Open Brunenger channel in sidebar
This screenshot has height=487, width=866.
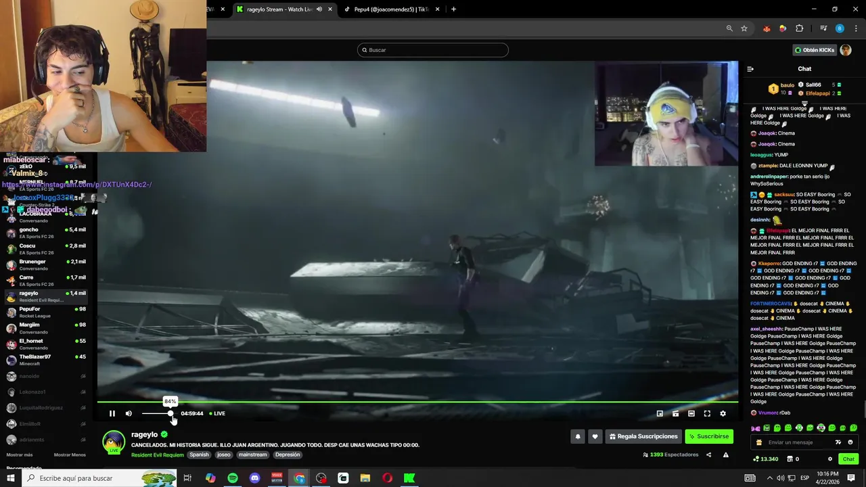46,264
